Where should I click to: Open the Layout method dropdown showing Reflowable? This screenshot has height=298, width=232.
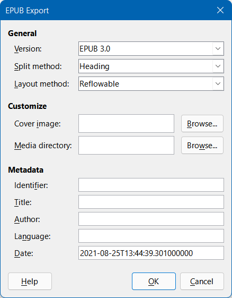151,83
